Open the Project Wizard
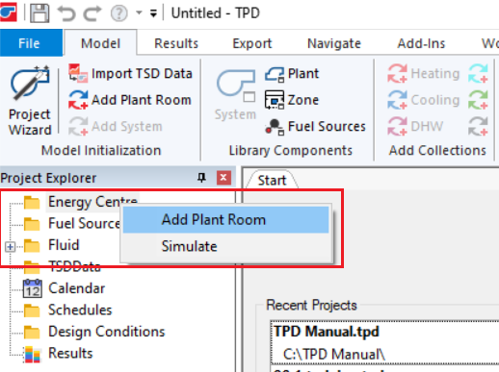This screenshot has height=372, width=499. (30, 101)
